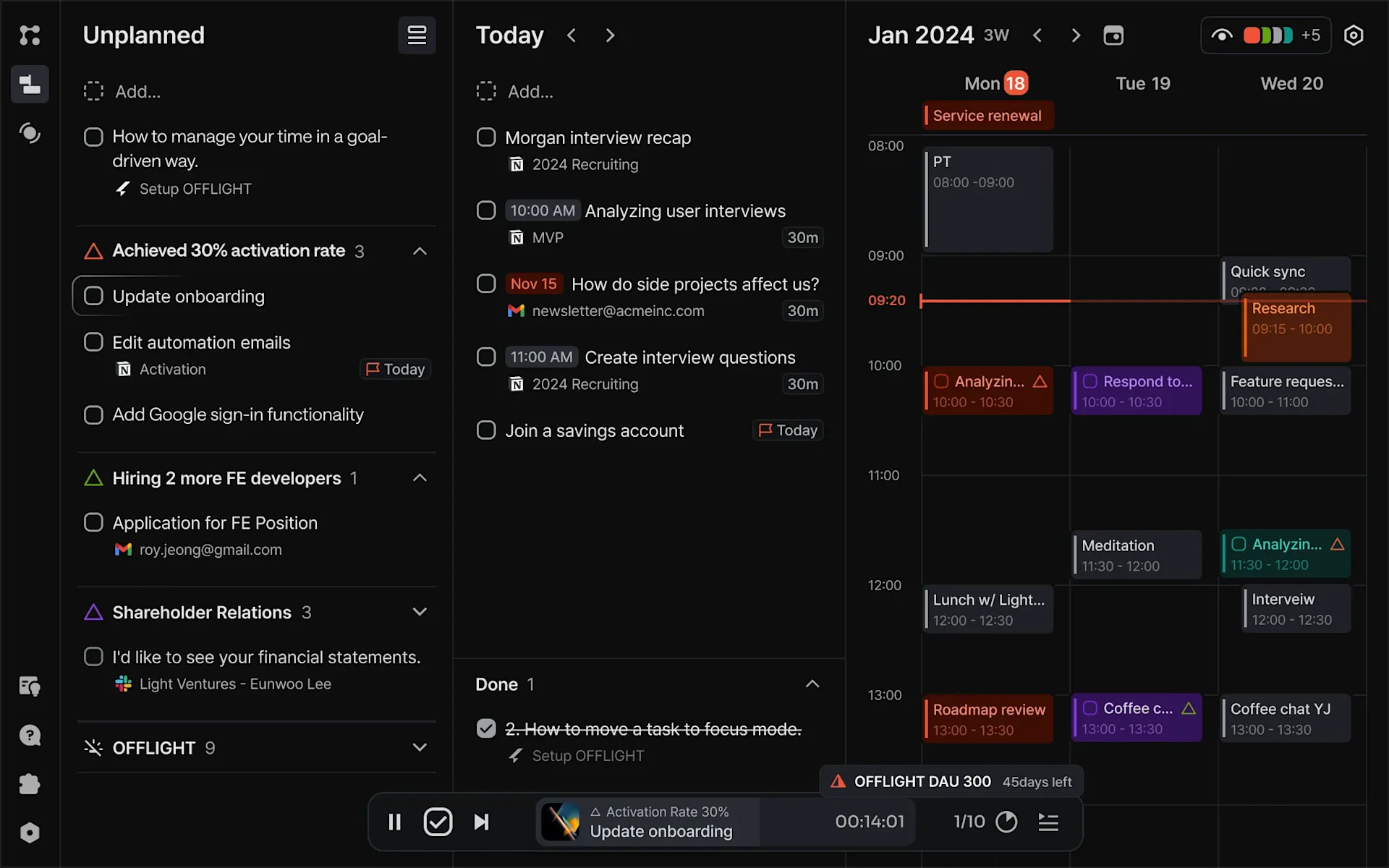Open the focus timer icon below the planner icon
The width and height of the screenshot is (1389, 868).
30,133
